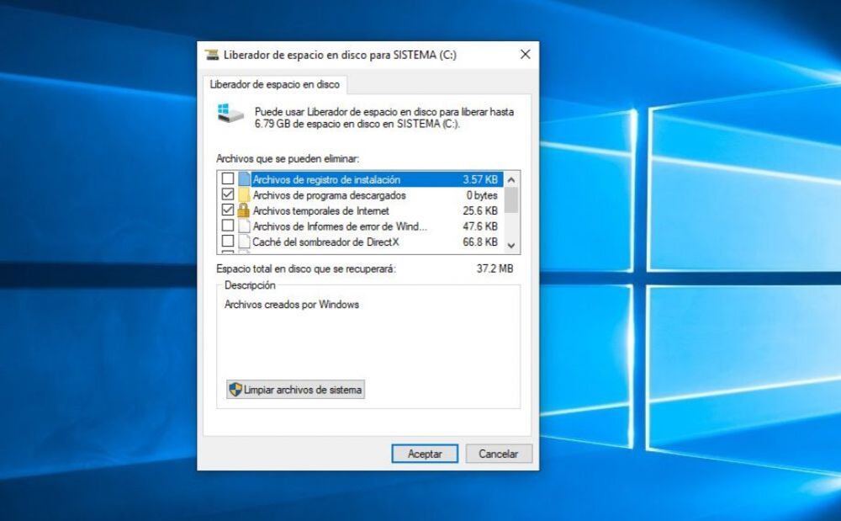Click the page icon of Windows error reports
This screenshot has width=841, height=521.
coord(244,226)
